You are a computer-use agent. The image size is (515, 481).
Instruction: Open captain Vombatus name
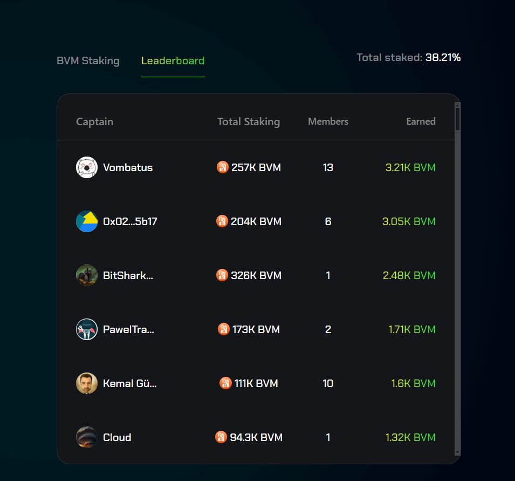tap(128, 167)
